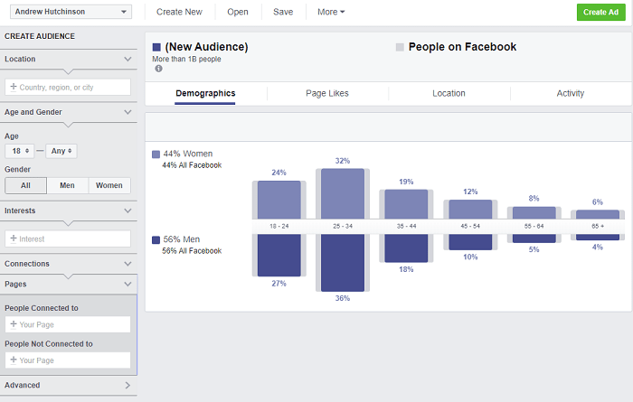Viewport: 633px width, 402px height.
Task: Click the 'More than 1B people' text
Action: tap(186, 59)
